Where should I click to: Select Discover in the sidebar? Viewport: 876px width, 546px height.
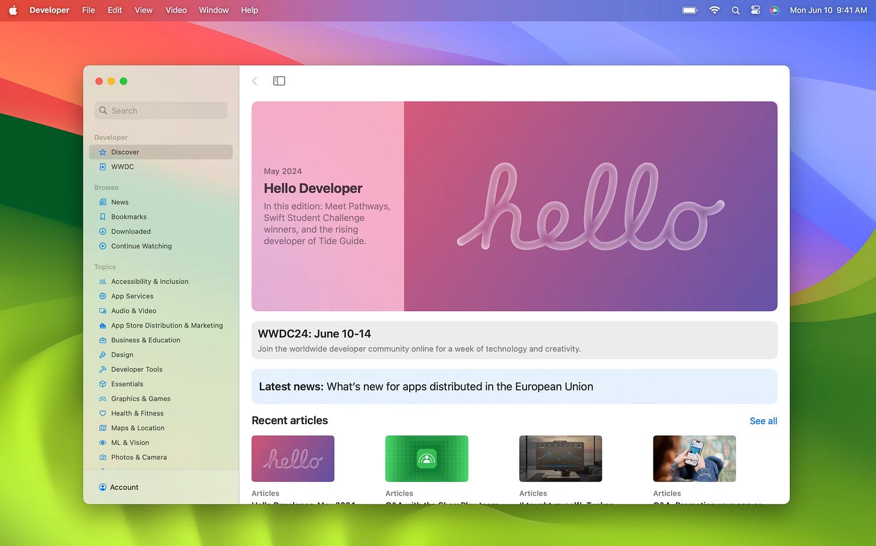point(161,153)
